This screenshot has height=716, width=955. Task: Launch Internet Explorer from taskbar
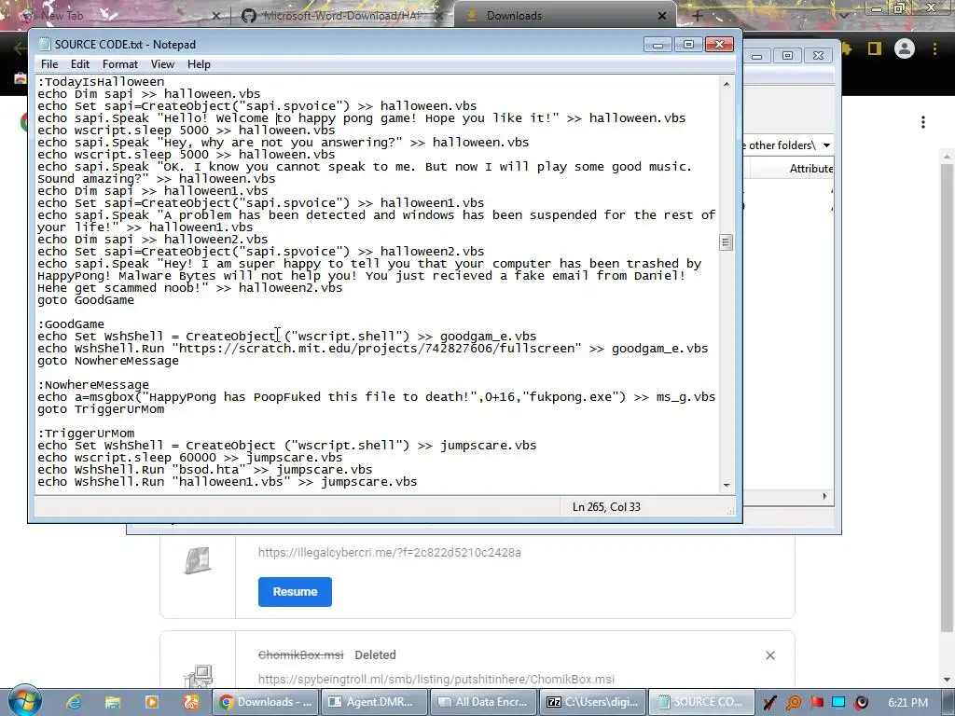click(x=74, y=702)
